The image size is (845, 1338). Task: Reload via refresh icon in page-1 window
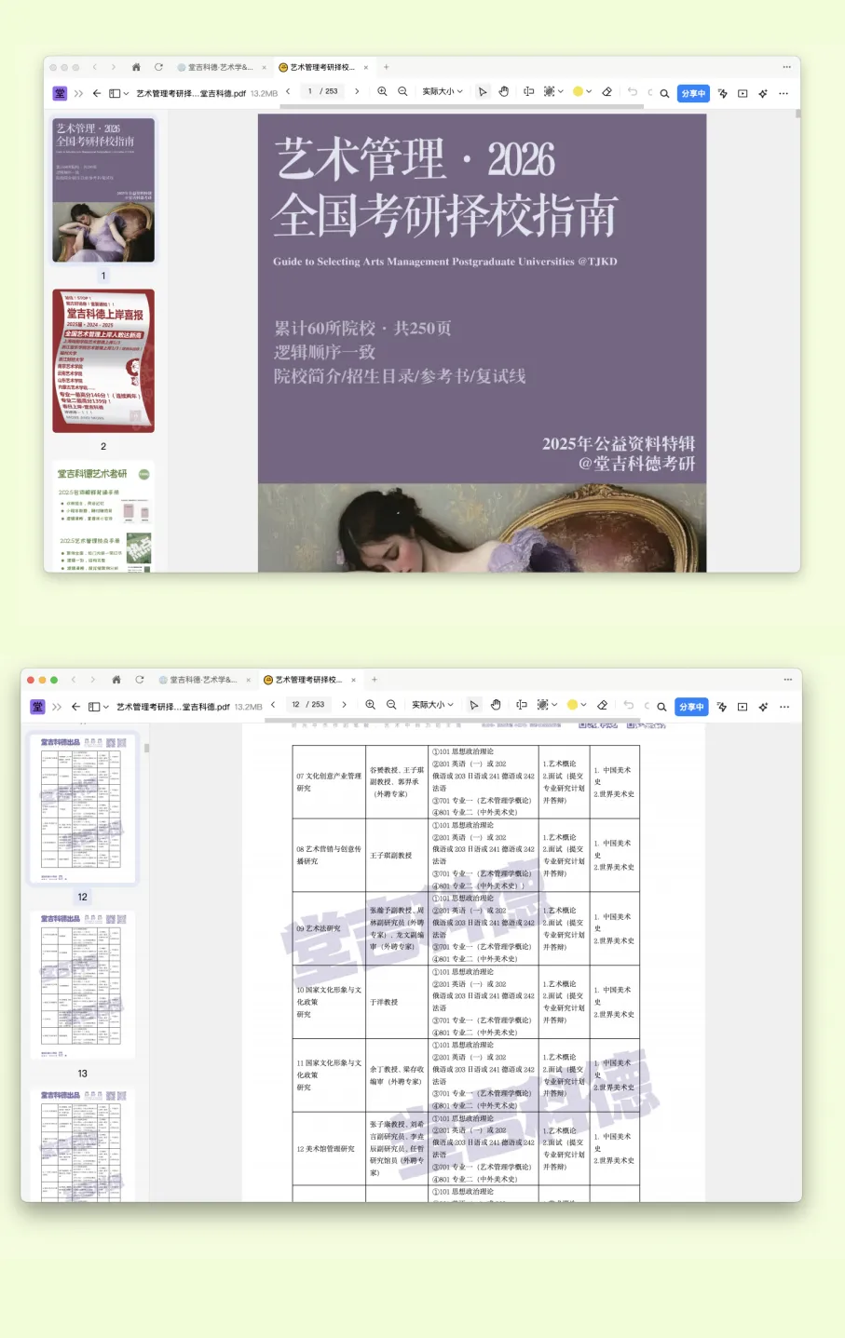tap(158, 67)
